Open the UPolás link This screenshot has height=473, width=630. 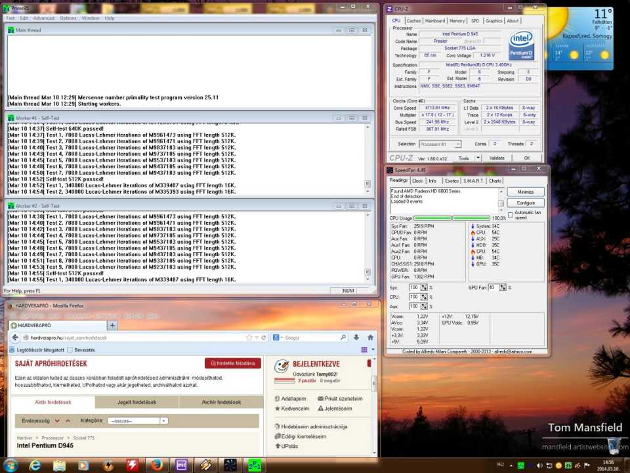click(x=286, y=446)
